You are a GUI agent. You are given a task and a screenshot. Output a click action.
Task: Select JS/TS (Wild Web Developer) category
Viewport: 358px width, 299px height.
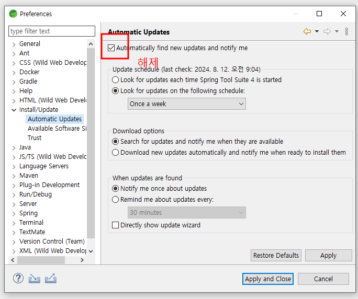click(x=53, y=157)
